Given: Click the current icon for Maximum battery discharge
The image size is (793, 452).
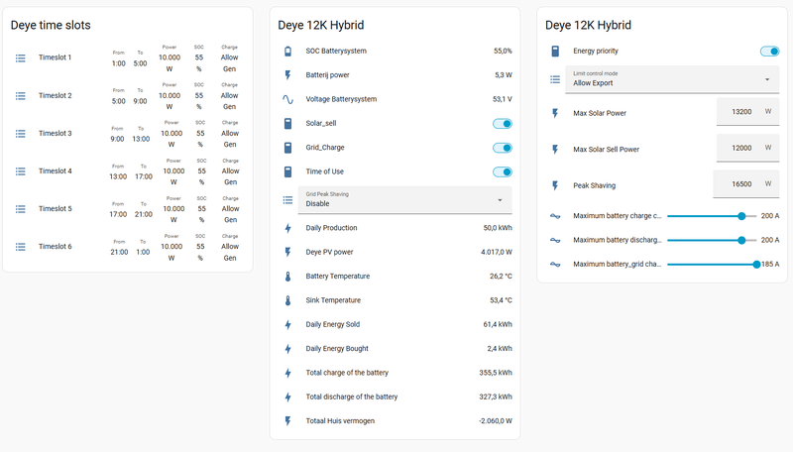Looking at the screenshot, I should tap(555, 240).
